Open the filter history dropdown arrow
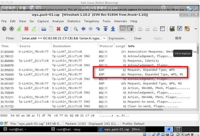 pyautogui.click(x=104, y=38)
